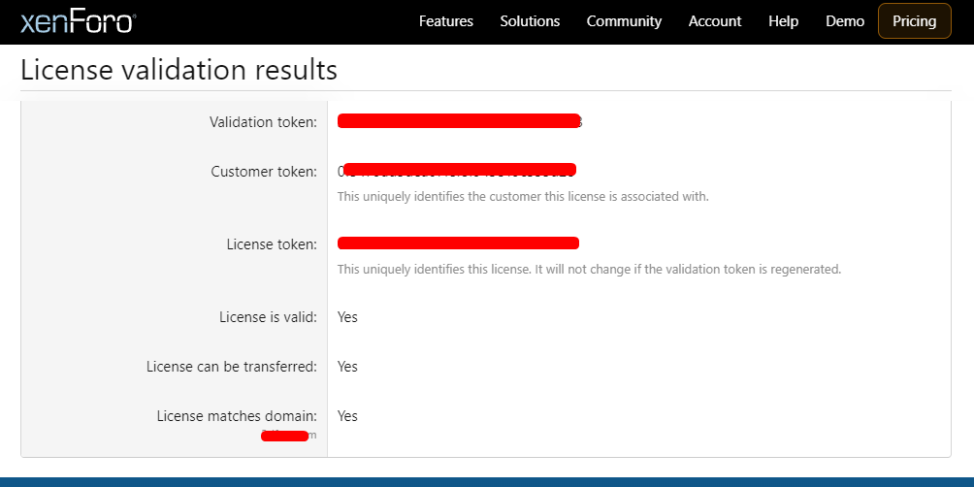Select the Customer token label
Screen dimensions: 974x487
coord(264,172)
